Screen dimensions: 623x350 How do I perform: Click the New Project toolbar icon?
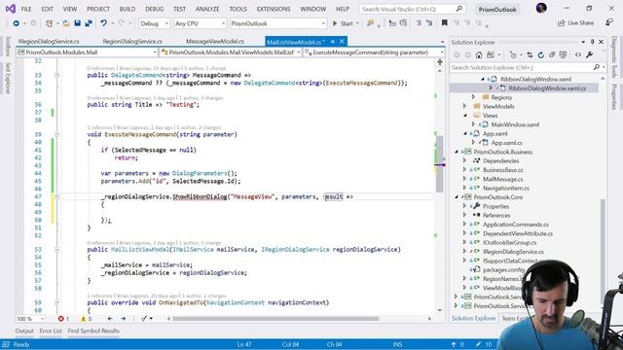tap(50, 23)
